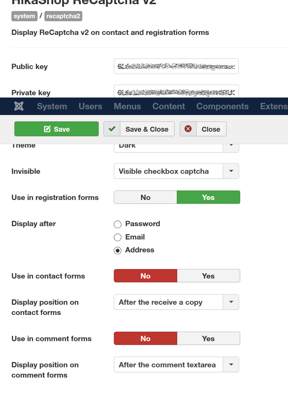288x403 pixels.
Task: Click the green Save button
Action: 57,129
